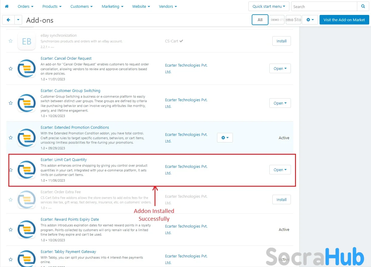Open the dropdown next to the back arrow
Viewport: 371px width, 267px height.
pos(18,20)
